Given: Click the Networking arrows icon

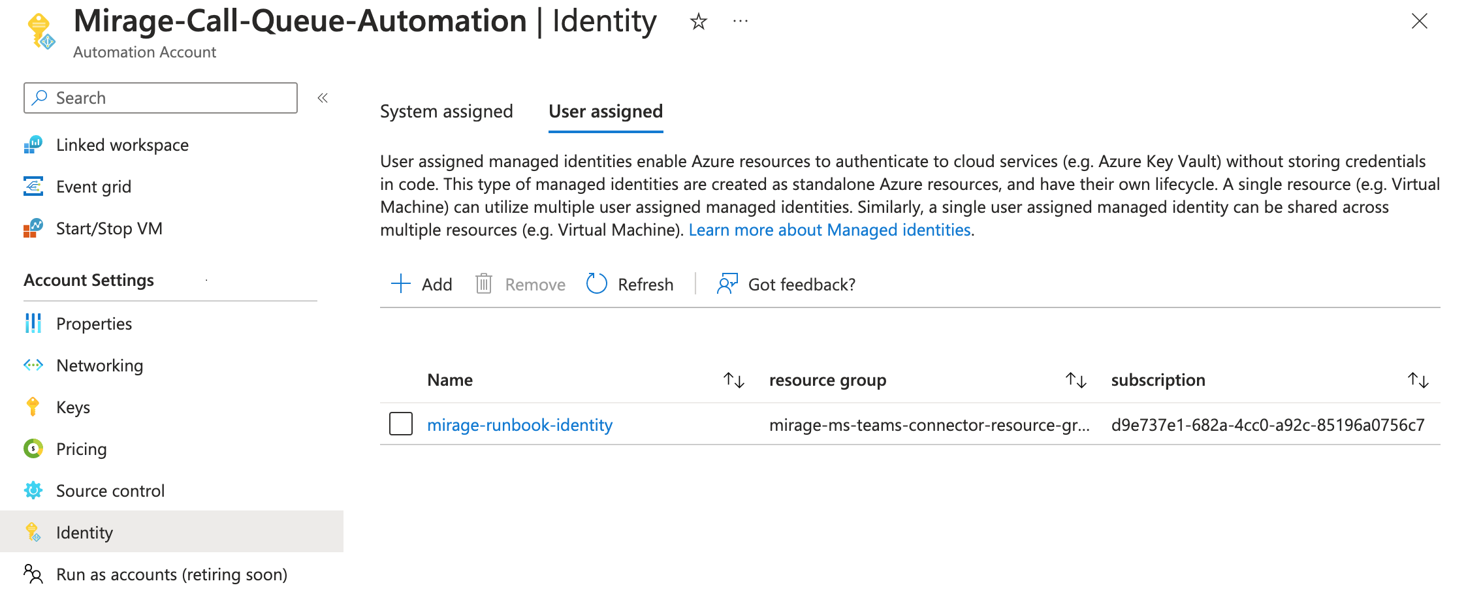Looking at the screenshot, I should pos(33,365).
